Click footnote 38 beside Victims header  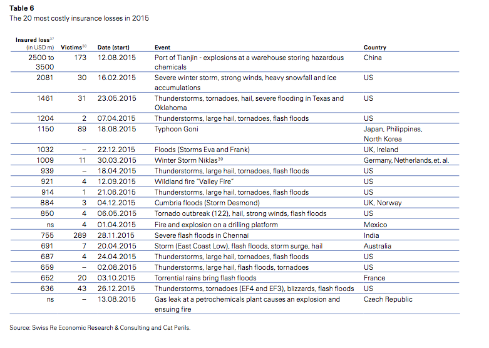(x=85, y=46)
